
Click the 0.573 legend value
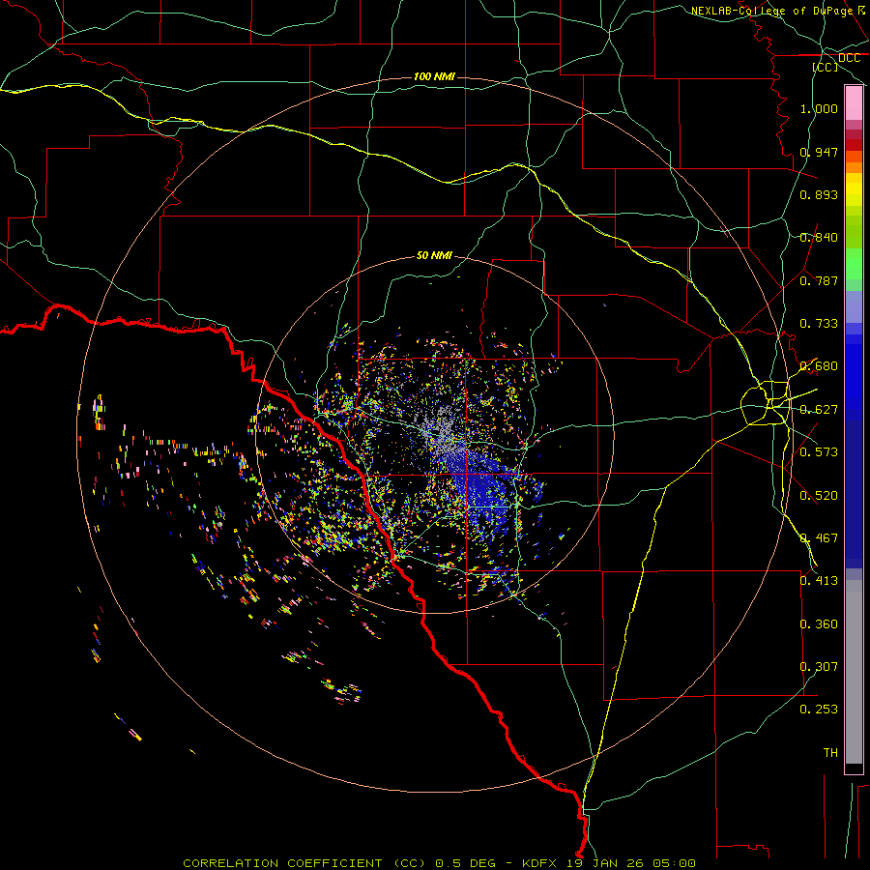pyautogui.click(x=819, y=452)
